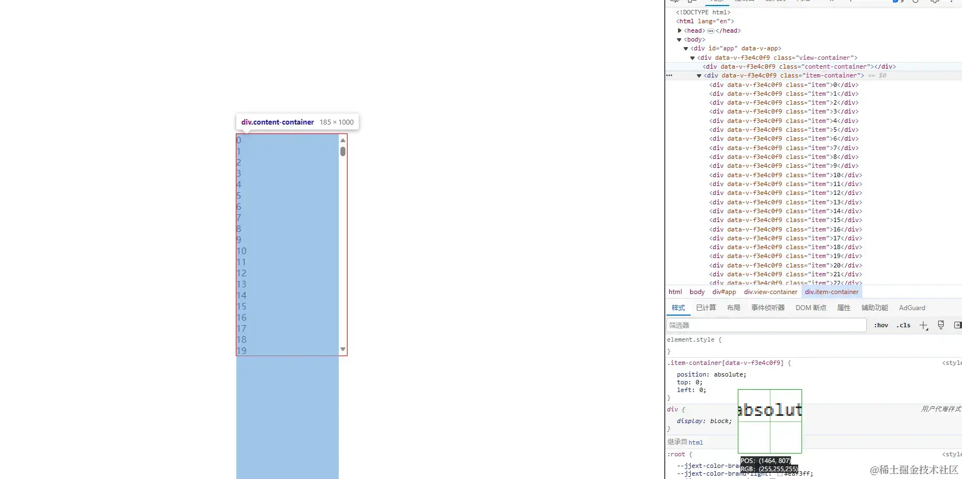This screenshot has width=962, height=479.
Task: Click the number 0 in the page list
Action: coord(239,140)
